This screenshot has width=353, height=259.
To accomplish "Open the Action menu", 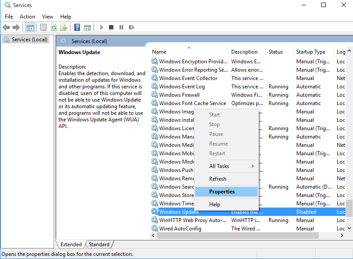I will click(27, 17).
